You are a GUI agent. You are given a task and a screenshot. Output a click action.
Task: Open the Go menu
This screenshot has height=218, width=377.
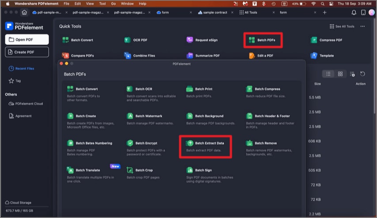113,4
